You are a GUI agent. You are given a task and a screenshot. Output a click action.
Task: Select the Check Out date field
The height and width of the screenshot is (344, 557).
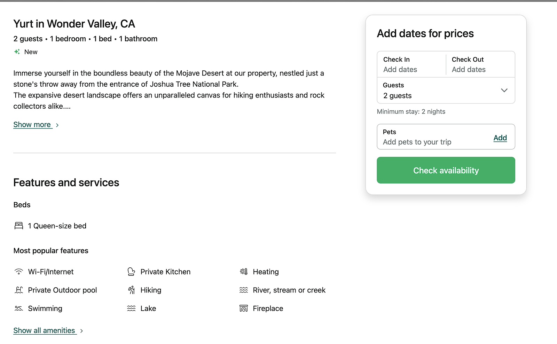pos(480,64)
